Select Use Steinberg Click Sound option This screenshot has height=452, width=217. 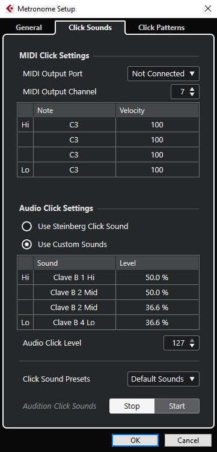(27, 227)
